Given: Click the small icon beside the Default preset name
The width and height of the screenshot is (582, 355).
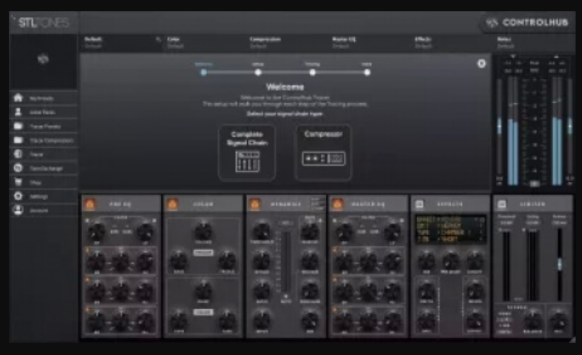Looking at the screenshot, I should pos(159,39).
